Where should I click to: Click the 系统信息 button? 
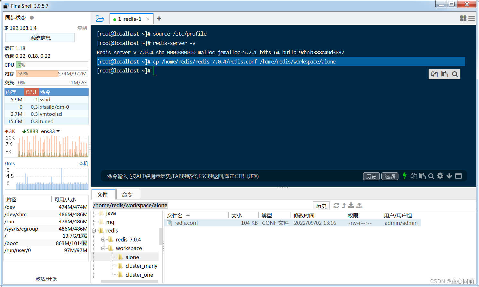(x=40, y=38)
